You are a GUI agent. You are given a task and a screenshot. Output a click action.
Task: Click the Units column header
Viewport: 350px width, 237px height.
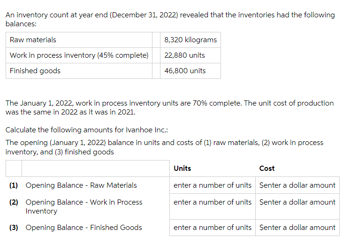point(183,168)
